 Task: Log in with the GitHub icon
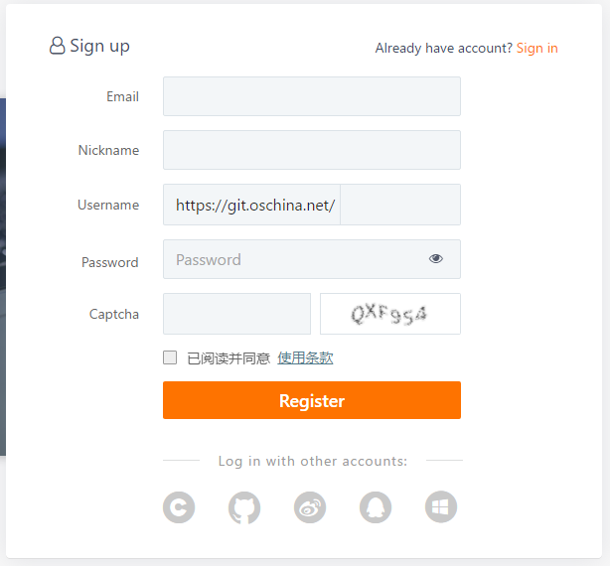(244, 507)
